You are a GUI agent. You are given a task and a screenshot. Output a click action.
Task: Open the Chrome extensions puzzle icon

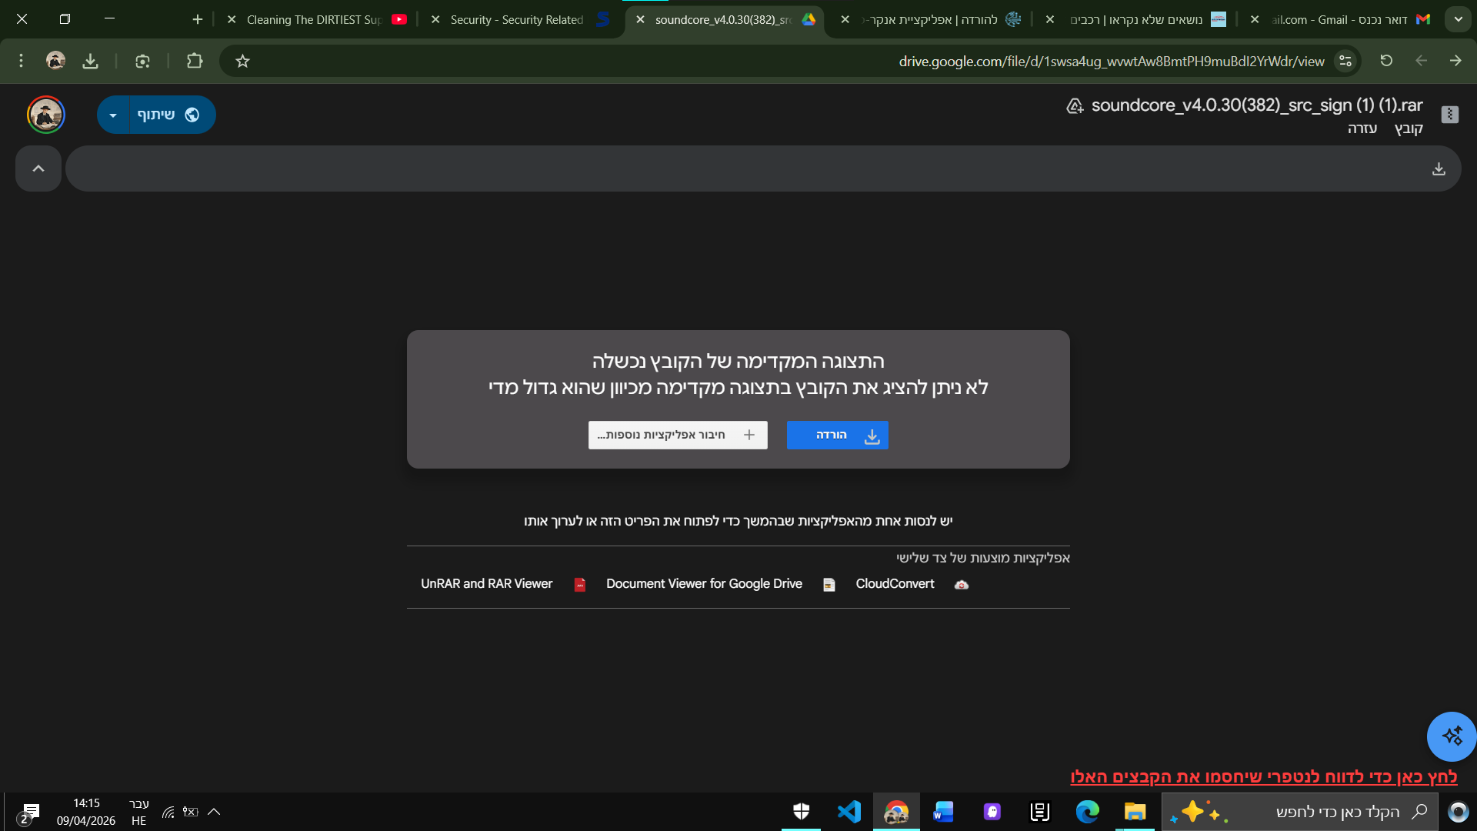pos(195,61)
